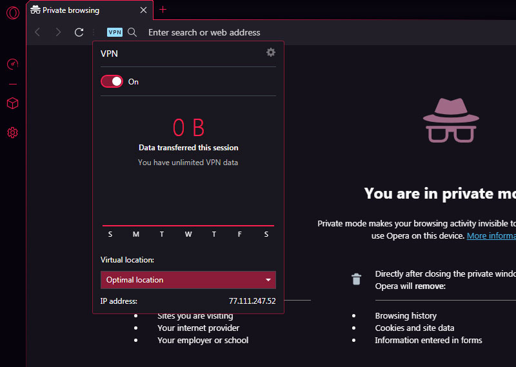The image size is (516, 367).
Task: Click the 'Cookies and site data' list item
Action: pyautogui.click(x=415, y=328)
